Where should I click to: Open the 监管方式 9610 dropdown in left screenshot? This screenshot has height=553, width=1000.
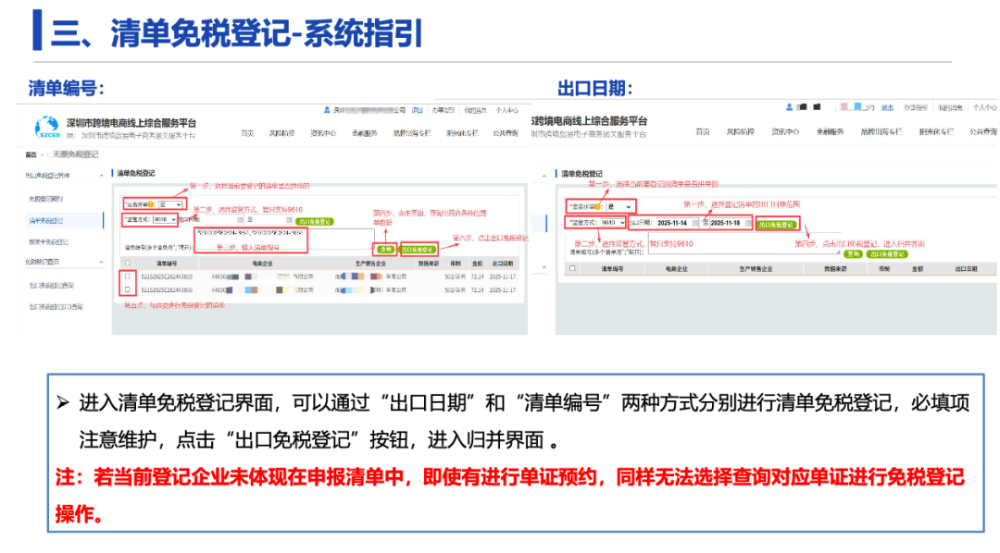pyautogui.click(x=163, y=220)
